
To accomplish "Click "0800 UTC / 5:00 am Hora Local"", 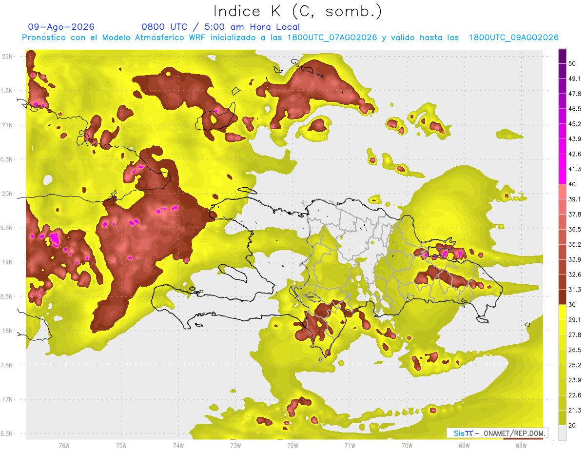I will pyautogui.click(x=220, y=27).
